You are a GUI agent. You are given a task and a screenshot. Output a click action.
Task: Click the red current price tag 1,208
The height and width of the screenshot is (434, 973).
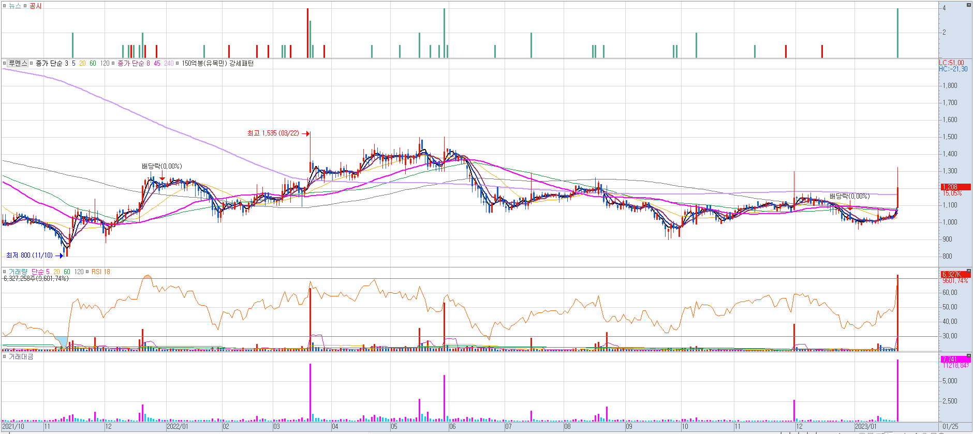click(x=955, y=187)
